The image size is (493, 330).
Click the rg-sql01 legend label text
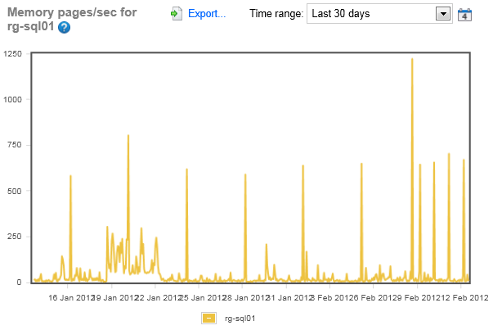[x=241, y=318]
